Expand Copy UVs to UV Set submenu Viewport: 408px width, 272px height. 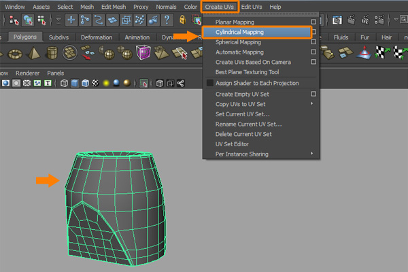tap(312, 103)
